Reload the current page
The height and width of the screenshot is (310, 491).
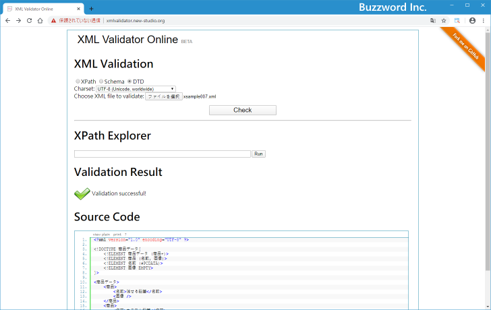29,21
